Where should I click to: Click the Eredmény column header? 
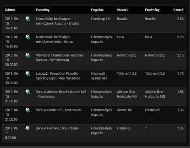tap(152, 10)
